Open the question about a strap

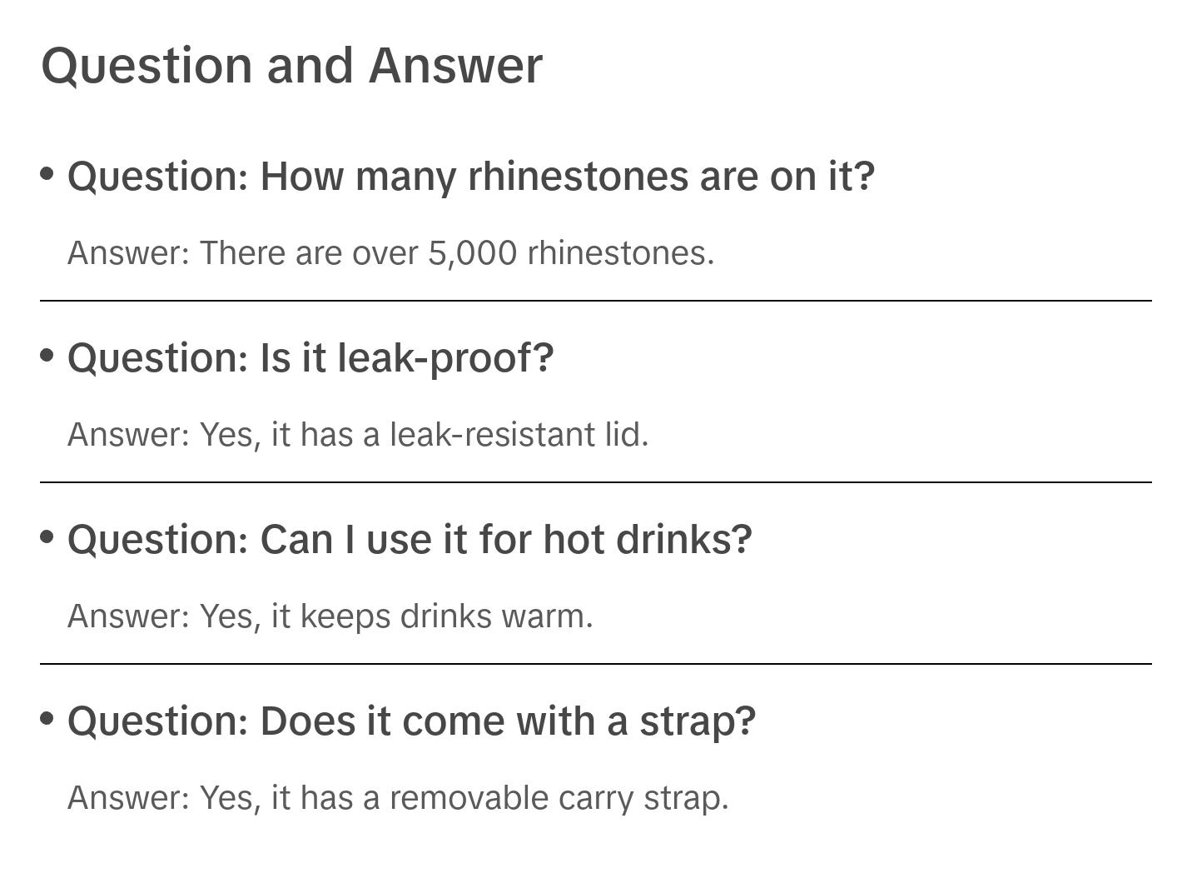[x=411, y=721]
